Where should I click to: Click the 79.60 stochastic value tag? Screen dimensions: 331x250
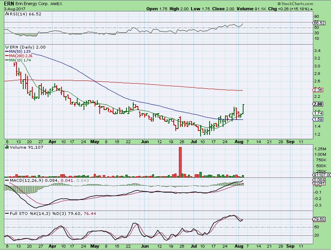318,219
